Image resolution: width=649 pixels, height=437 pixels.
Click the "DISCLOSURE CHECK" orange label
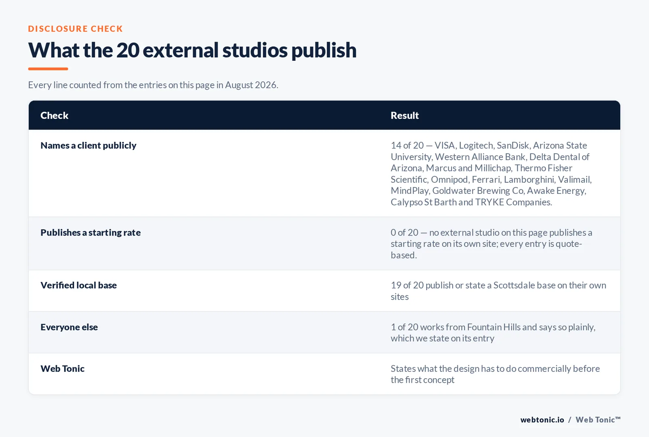pyautogui.click(x=75, y=29)
